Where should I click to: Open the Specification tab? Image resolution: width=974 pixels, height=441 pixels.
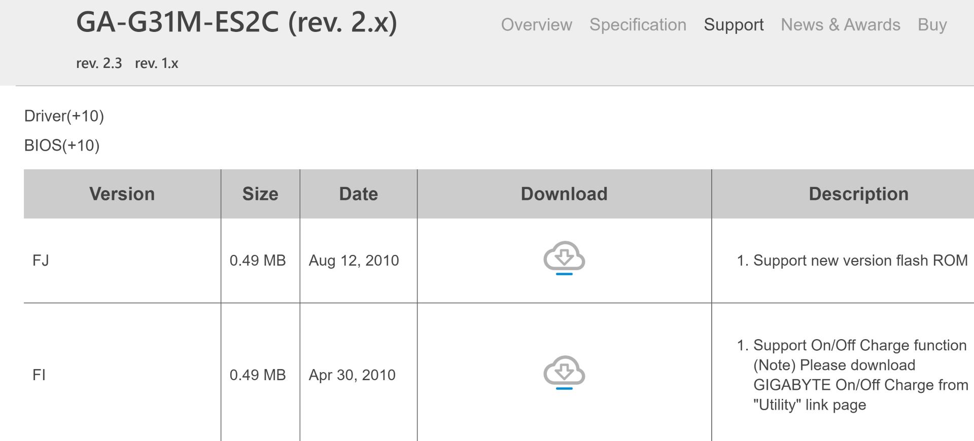[638, 25]
